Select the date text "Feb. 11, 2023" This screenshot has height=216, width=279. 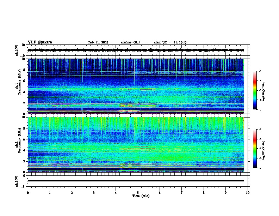click(x=98, y=42)
